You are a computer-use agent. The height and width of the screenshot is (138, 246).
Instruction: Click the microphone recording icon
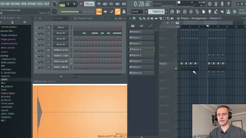(222, 4)
